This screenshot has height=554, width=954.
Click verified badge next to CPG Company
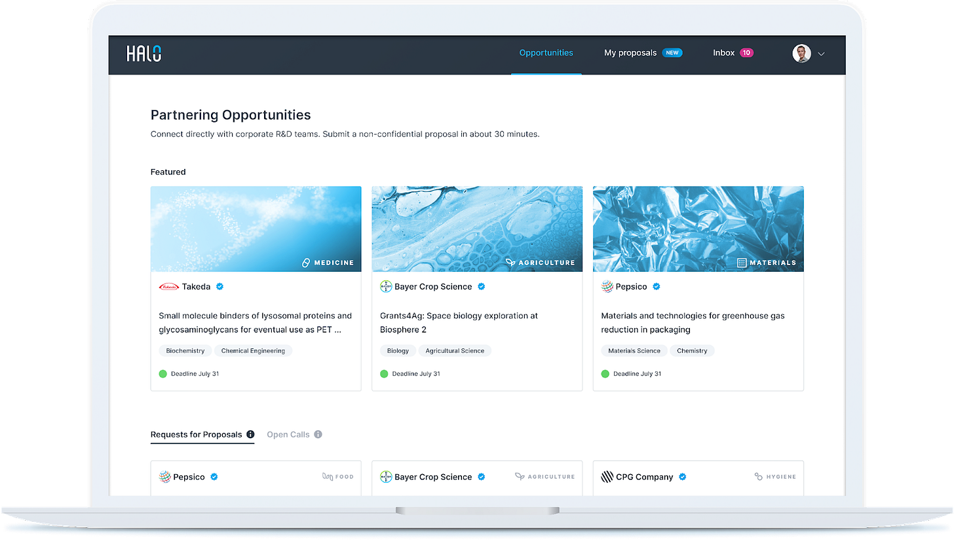point(683,477)
